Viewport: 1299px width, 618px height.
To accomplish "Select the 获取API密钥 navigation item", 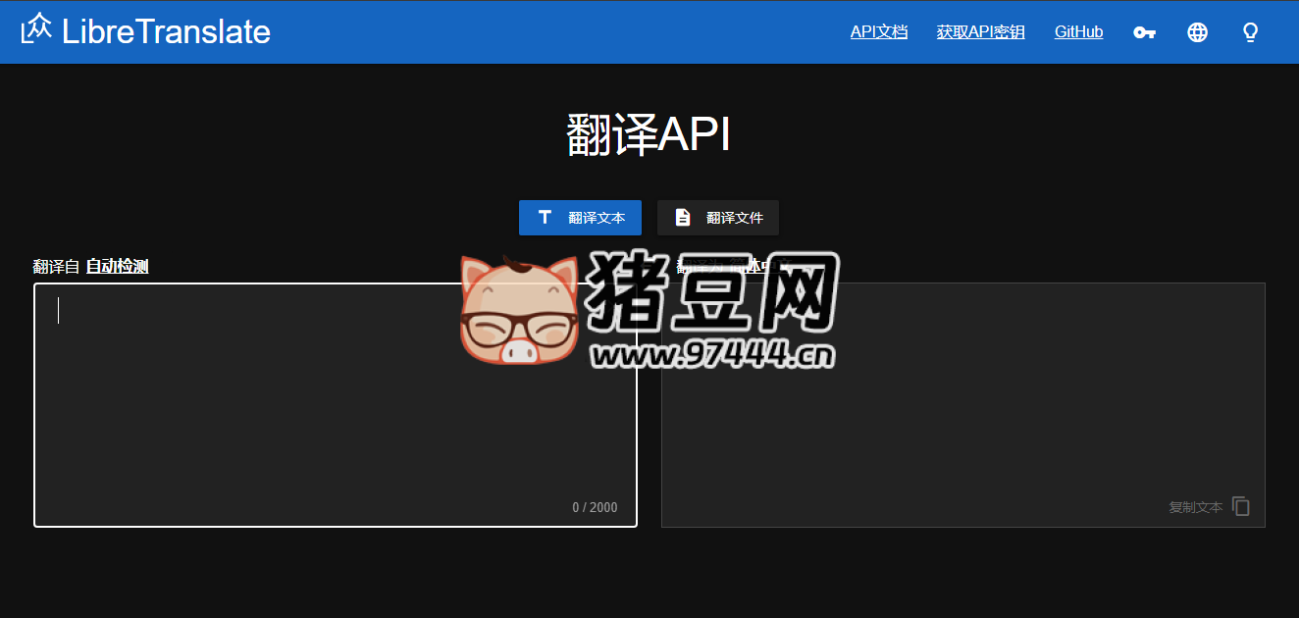I will tap(980, 31).
